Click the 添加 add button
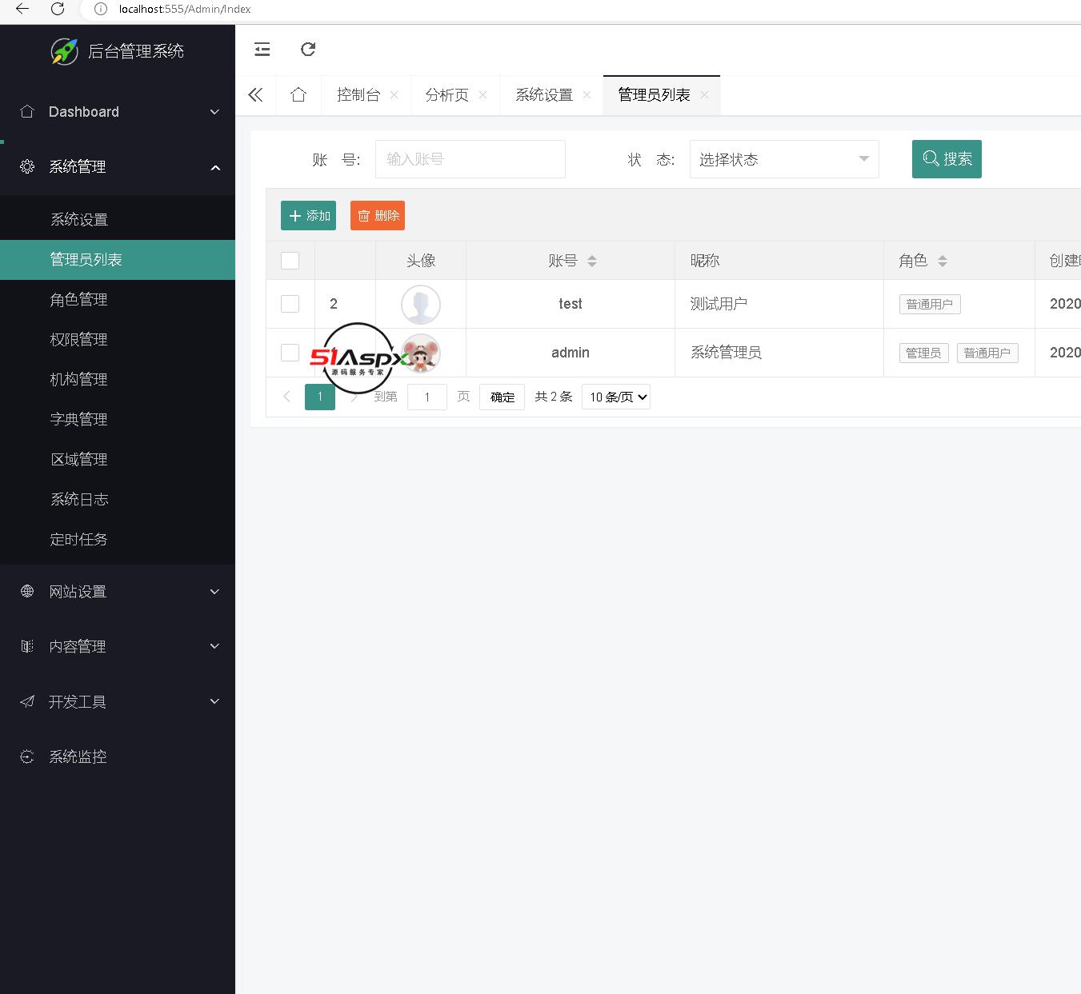This screenshot has height=994, width=1081. (x=308, y=216)
